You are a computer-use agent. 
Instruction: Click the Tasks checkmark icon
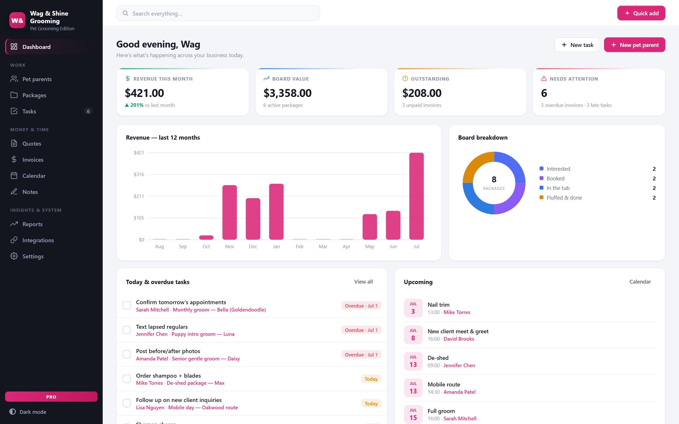(14, 111)
